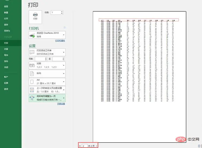Image resolution: width=202 pixels, height=148 pixels.
Task: Select 导出 in the sidebar menu
Action: pyautogui.click(x=6, y=55)
